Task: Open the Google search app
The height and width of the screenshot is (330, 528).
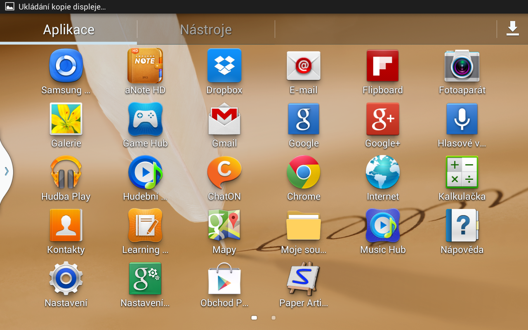Action: coord(304,119)
